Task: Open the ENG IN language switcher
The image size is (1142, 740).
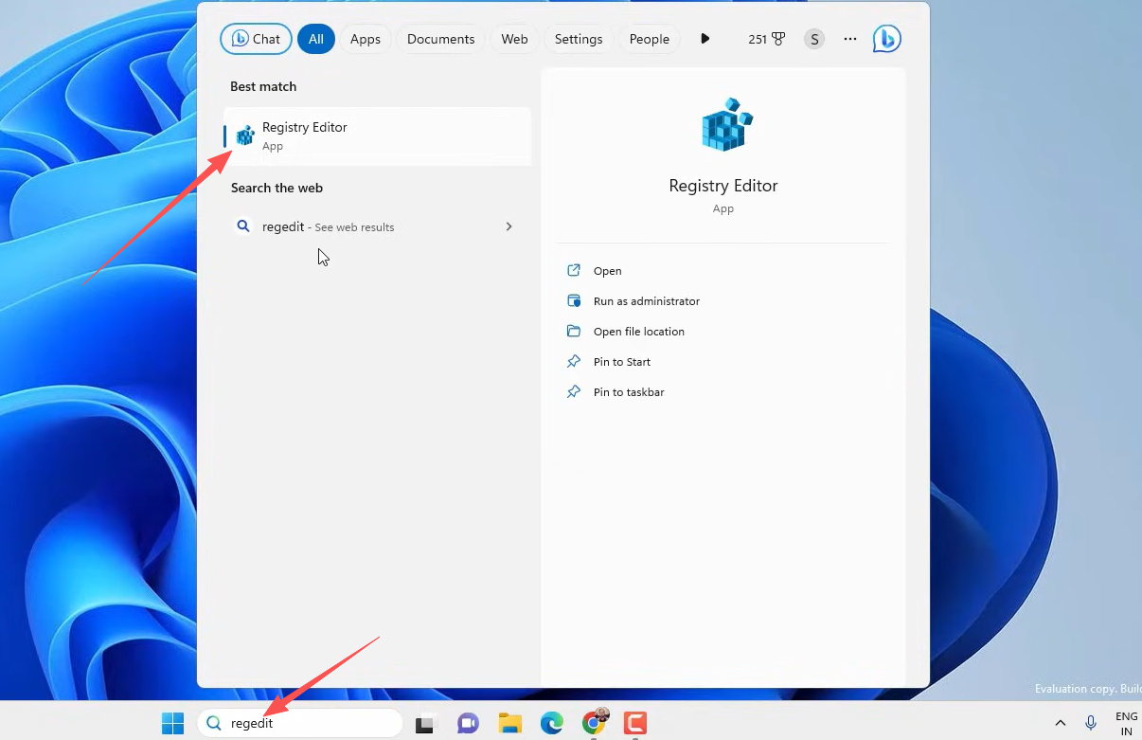Action: point(1127,723)
